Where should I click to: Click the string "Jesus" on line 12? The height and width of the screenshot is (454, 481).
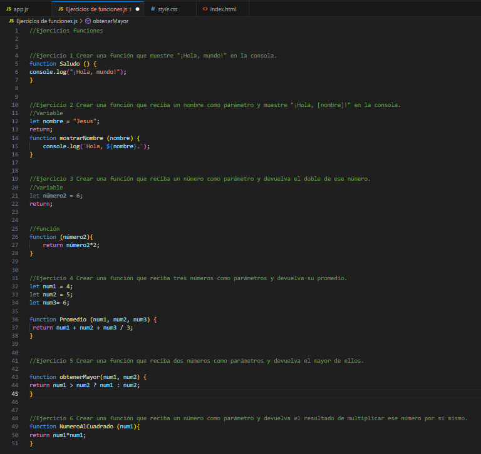(x=85, y=121)
